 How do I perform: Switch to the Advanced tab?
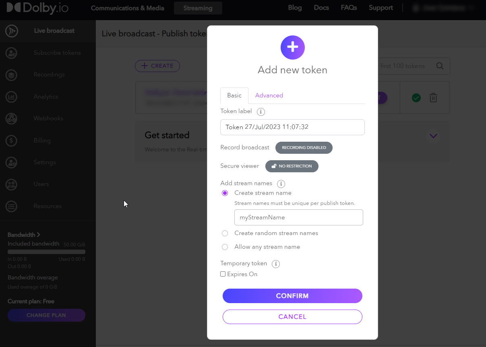(x=269, y=95)
